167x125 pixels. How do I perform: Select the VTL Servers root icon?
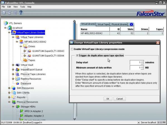[6, 23]
